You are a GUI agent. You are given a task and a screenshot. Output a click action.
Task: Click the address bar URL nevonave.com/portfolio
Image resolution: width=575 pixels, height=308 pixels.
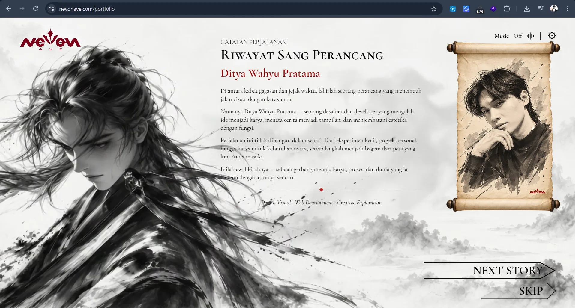point(87,9)
